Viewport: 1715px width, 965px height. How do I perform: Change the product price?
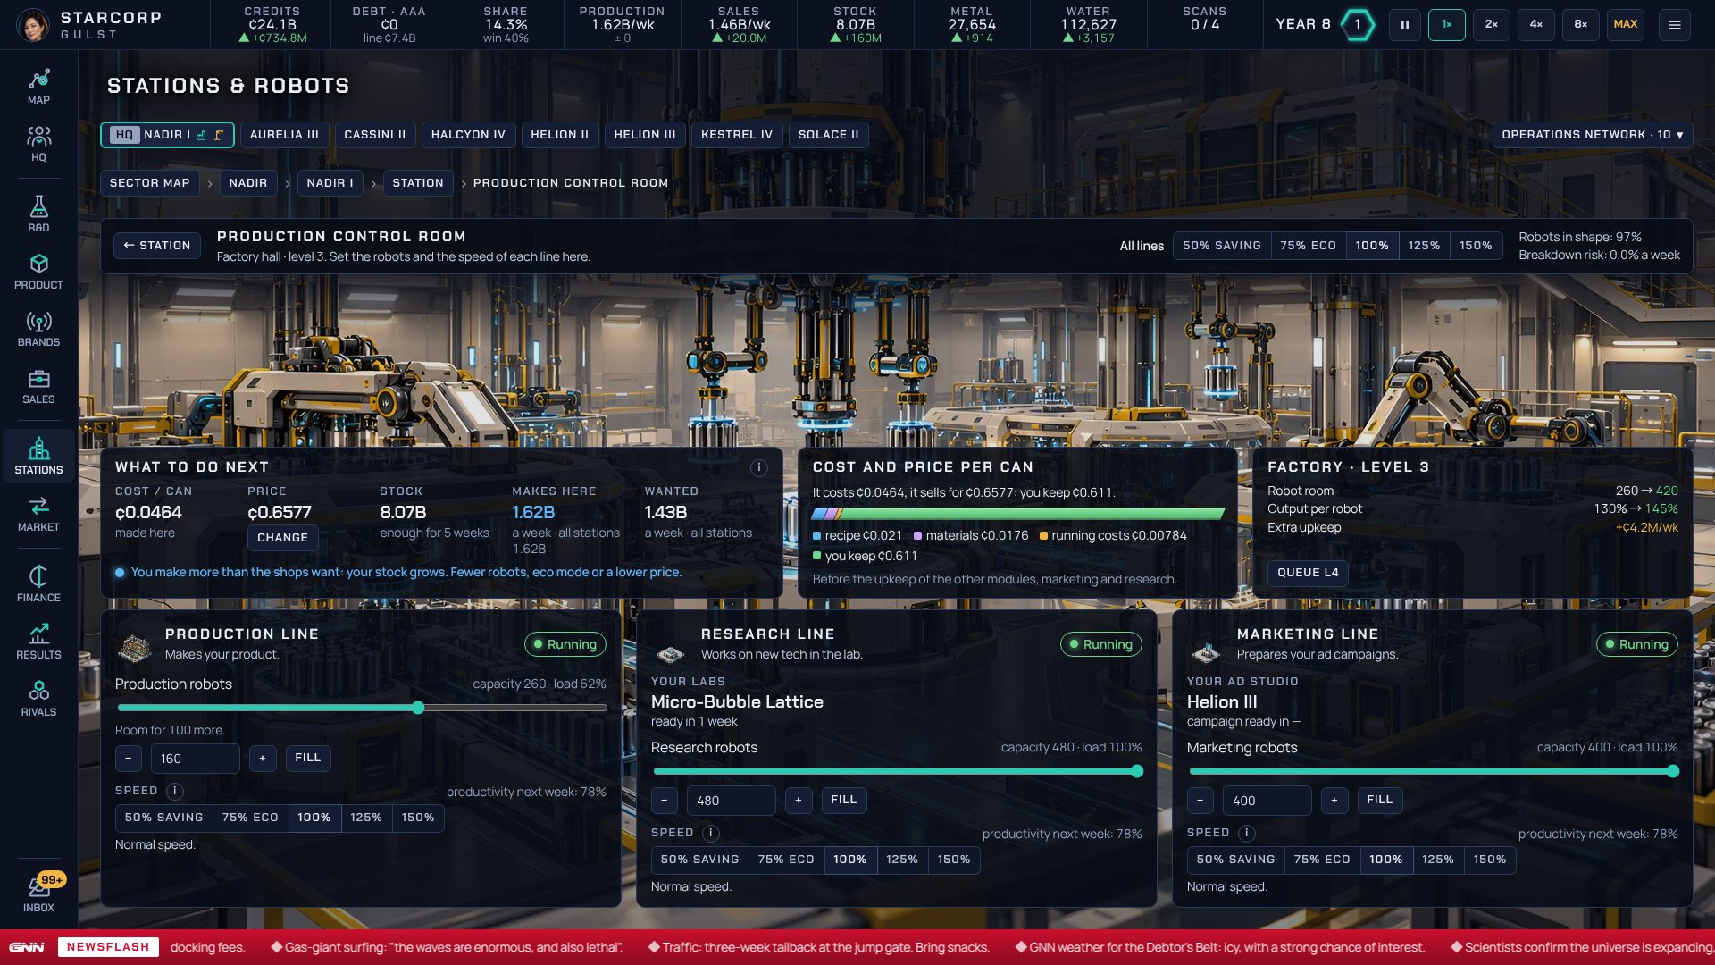point(282,538)
